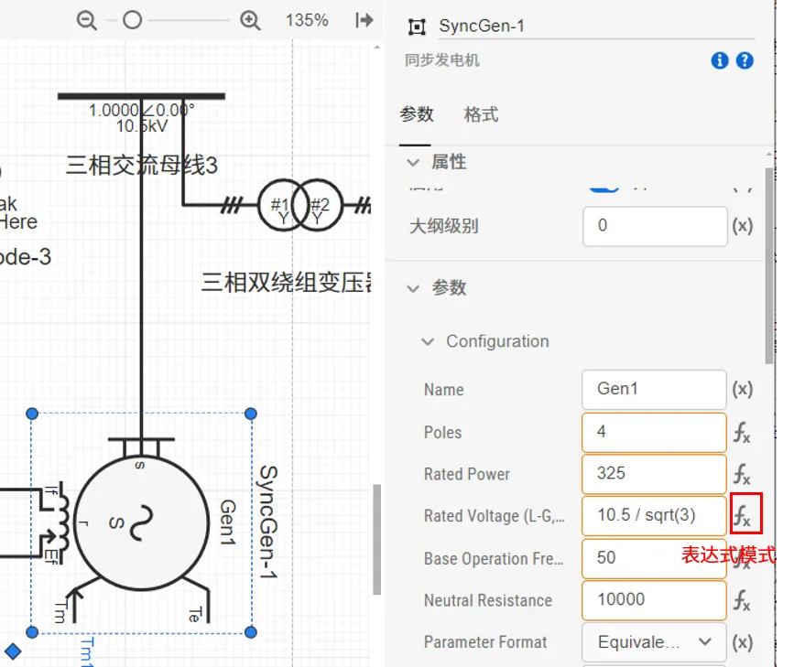The height and width of the screenshot is (667, 794).
Task: Toggle fx expression mode for Rated Power
Action: (742, 474)
